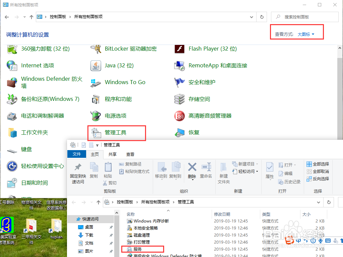This screenshot has height=257, width=343.
Task: Go up one level in 管理工具 window
Action: (98, 202)
